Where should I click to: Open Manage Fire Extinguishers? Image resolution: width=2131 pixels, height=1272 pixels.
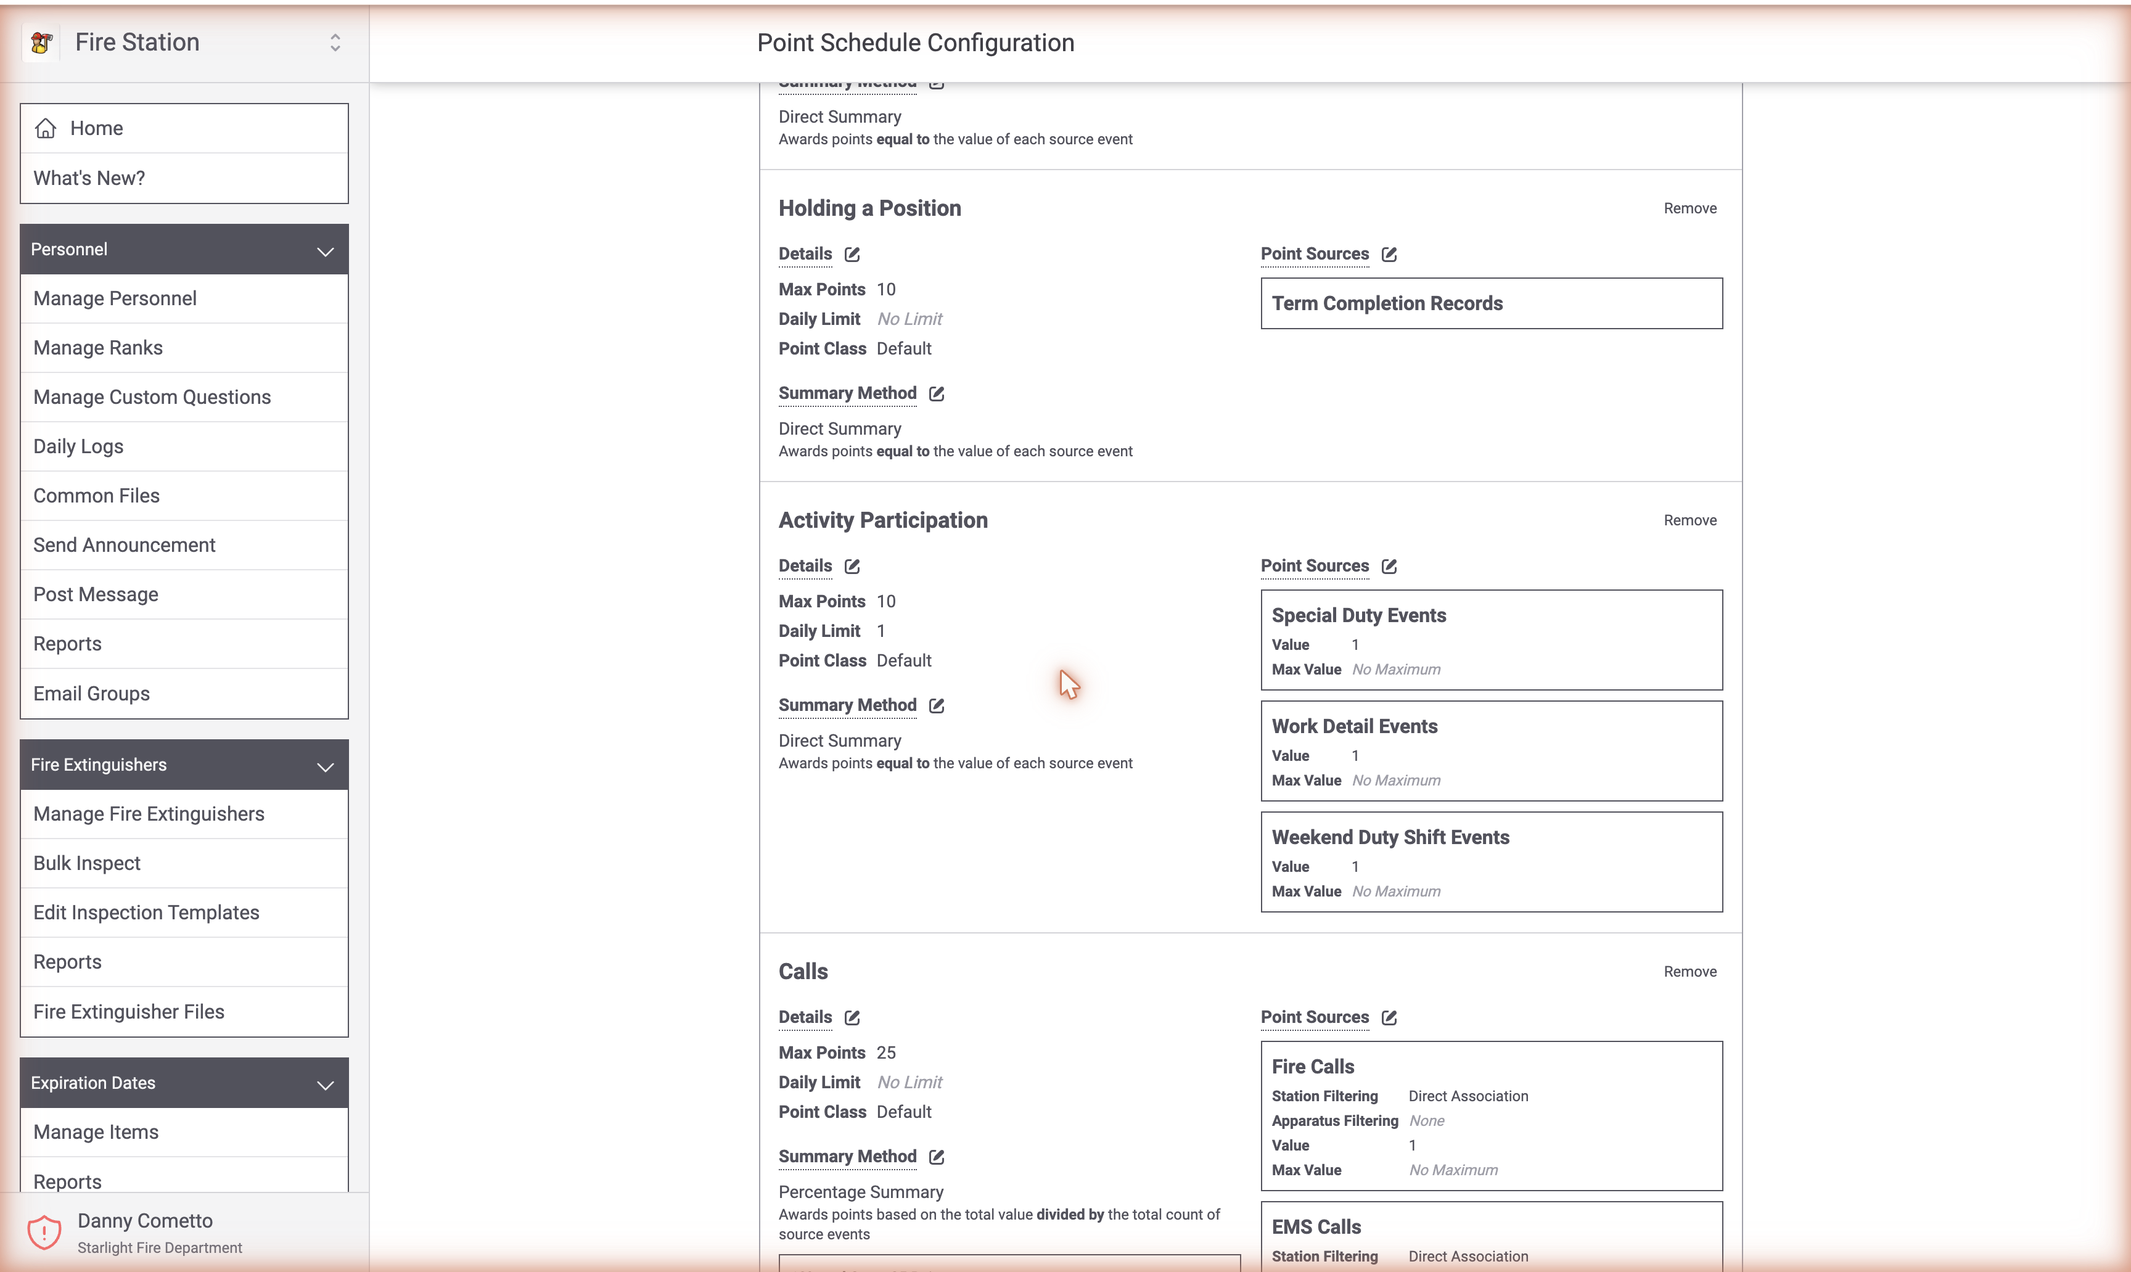tap(184, 814)
